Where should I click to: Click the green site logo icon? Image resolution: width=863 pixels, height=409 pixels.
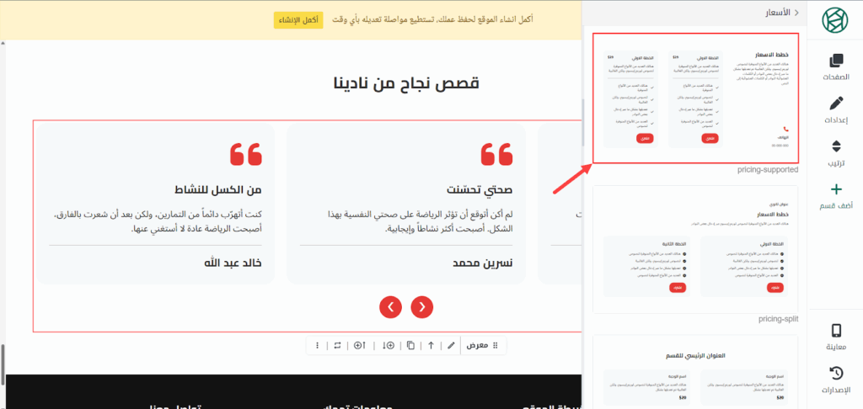point(835,19)
